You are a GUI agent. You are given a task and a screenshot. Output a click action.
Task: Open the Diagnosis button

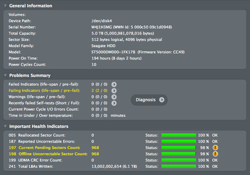149,100
